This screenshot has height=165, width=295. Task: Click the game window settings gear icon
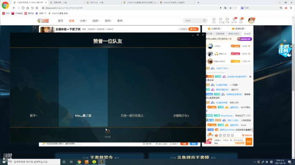pos(198,35)
